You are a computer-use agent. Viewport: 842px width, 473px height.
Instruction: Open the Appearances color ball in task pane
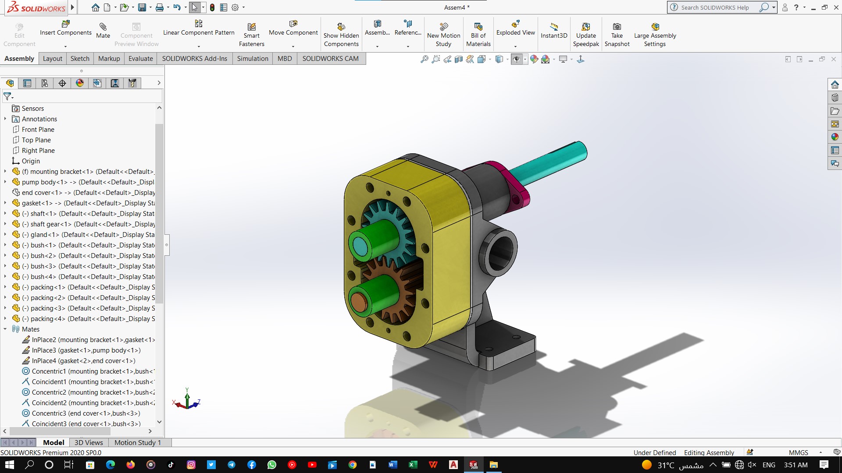click(x=835, y=137)
